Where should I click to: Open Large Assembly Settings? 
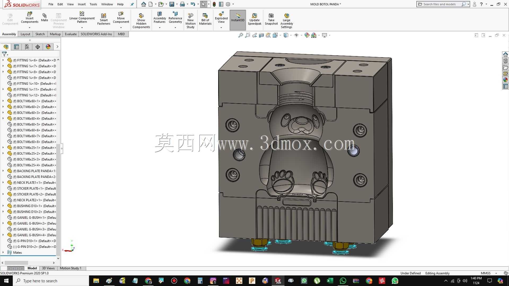point(287,21)
